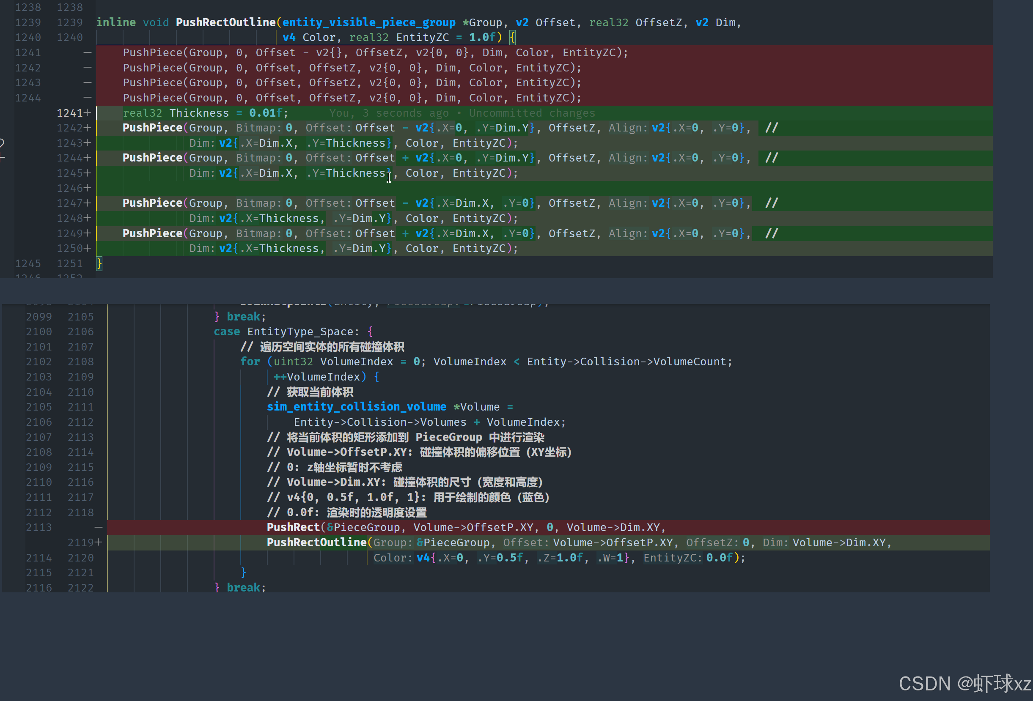Click the minus marker beside deleted line 2113
The image size is (1033, 701).
point(99,527)
